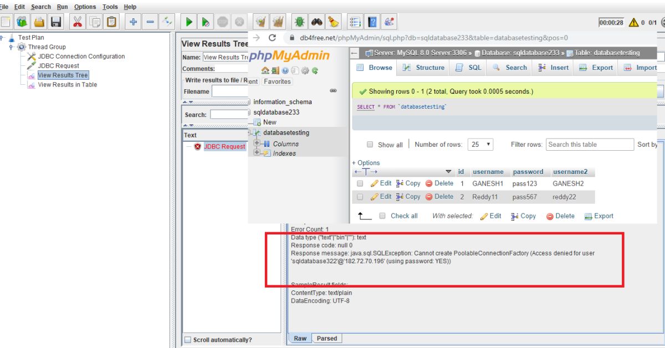Click phpMyAdmin Home house icon
This screenshot has width=665, height=348.
265,70
